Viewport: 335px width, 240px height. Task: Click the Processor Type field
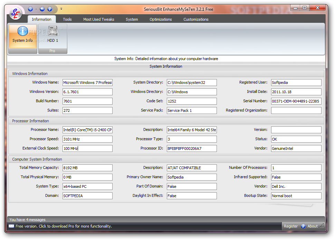coord(192,139)
